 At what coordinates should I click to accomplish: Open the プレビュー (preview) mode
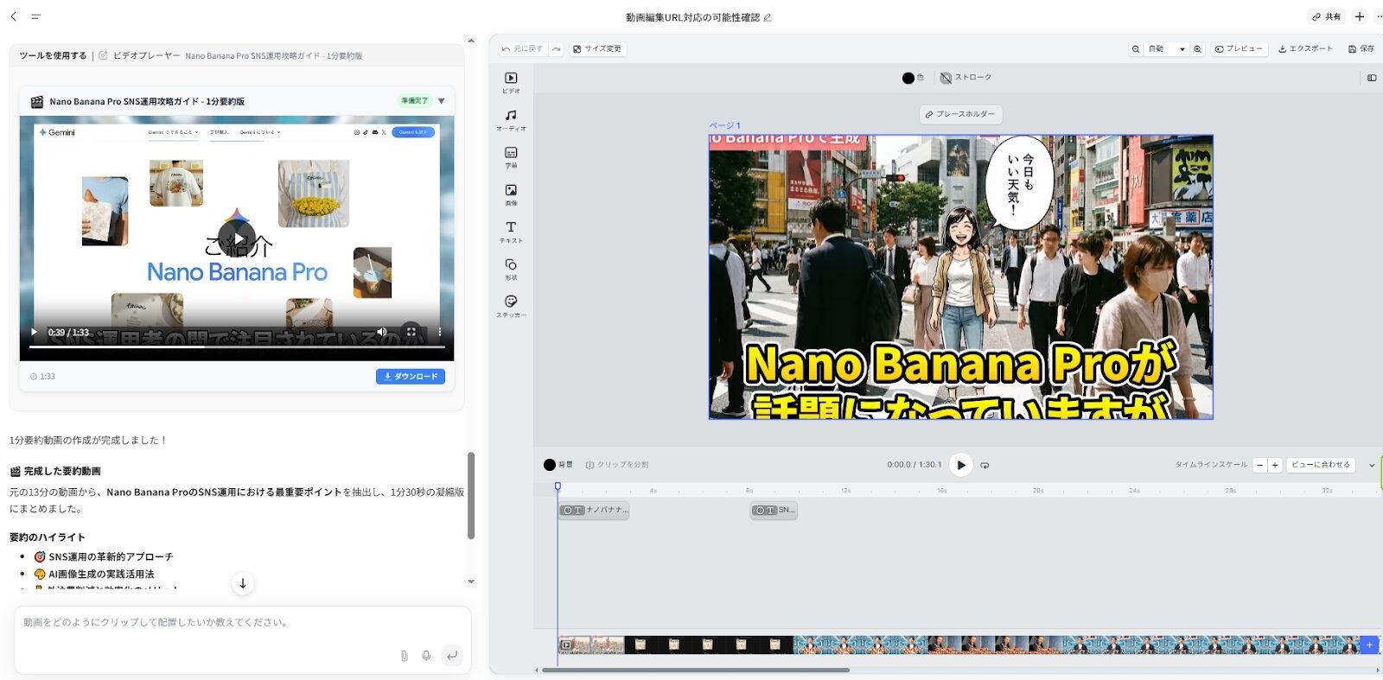click(1238, 49)
